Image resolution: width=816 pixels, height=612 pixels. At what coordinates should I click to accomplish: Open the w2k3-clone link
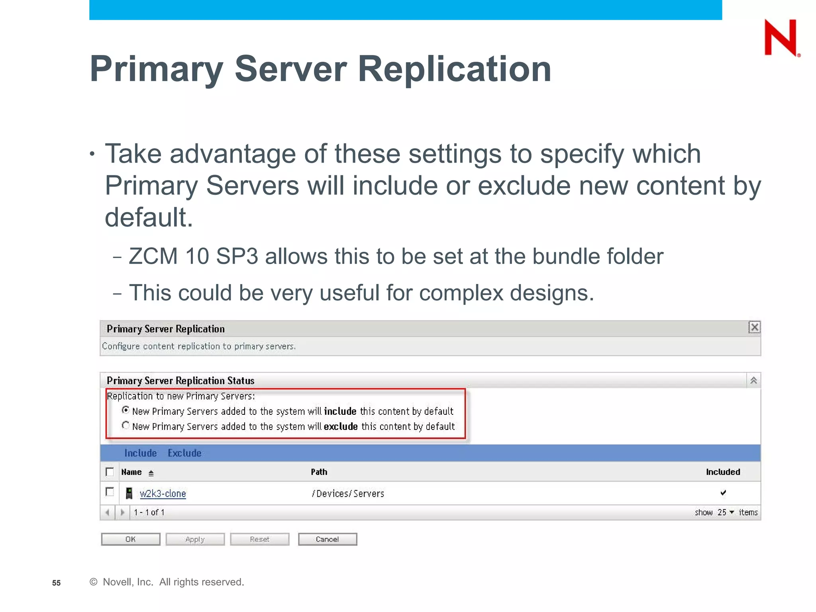point(163,494)
